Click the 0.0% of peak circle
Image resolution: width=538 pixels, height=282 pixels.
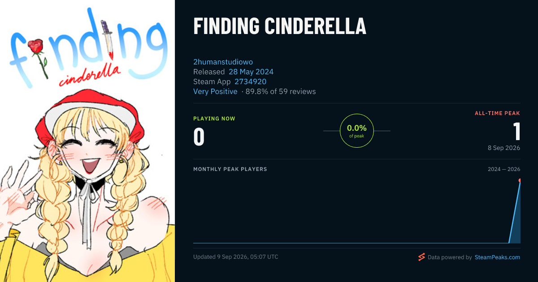pyautogui.click(x=357, y=131)
